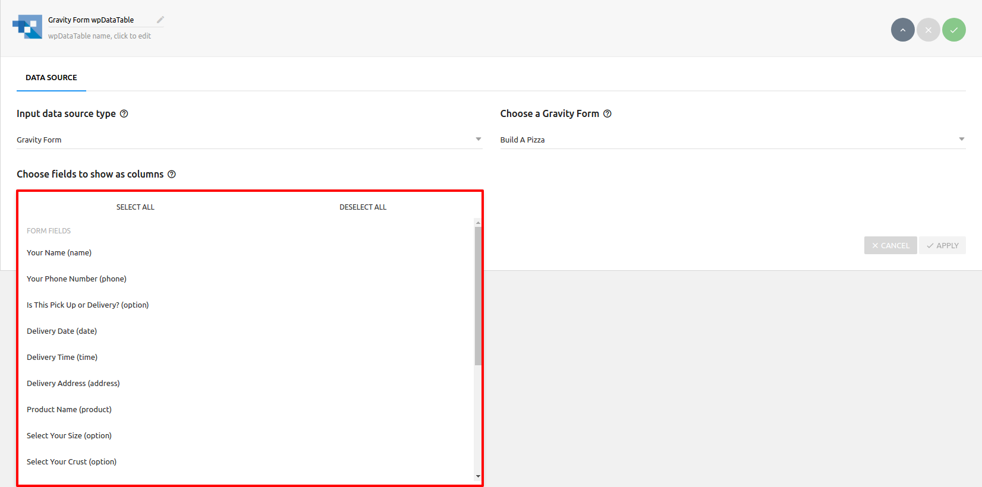This screenshot has height=487, width=982.
Task: Open help for Input data source type
Action: [124, 113]
